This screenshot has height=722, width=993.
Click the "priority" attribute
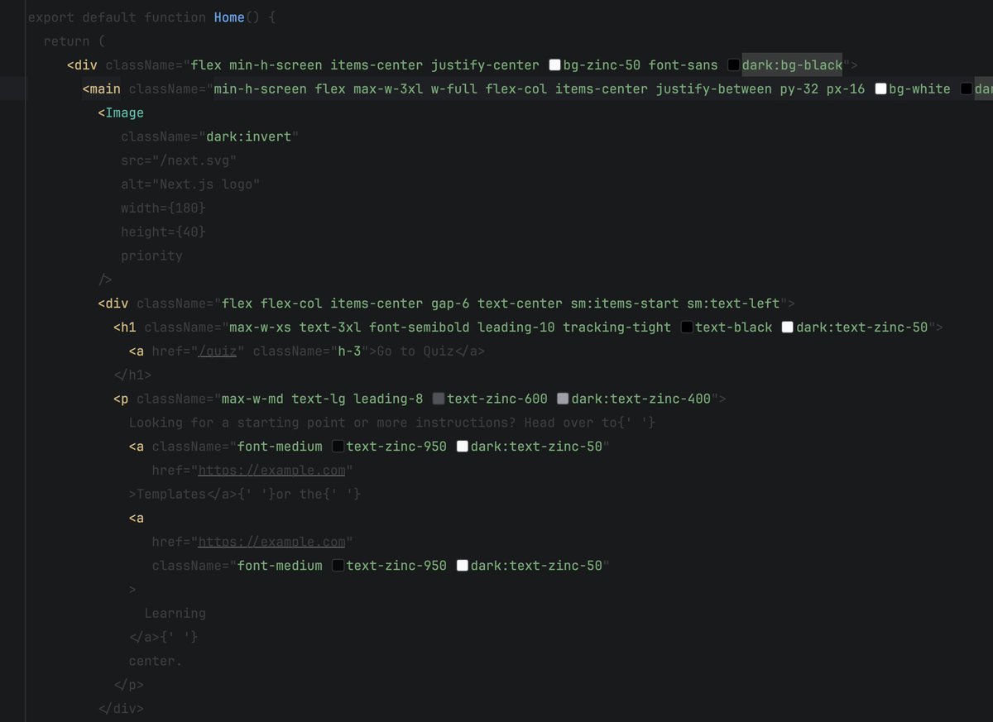151,256
